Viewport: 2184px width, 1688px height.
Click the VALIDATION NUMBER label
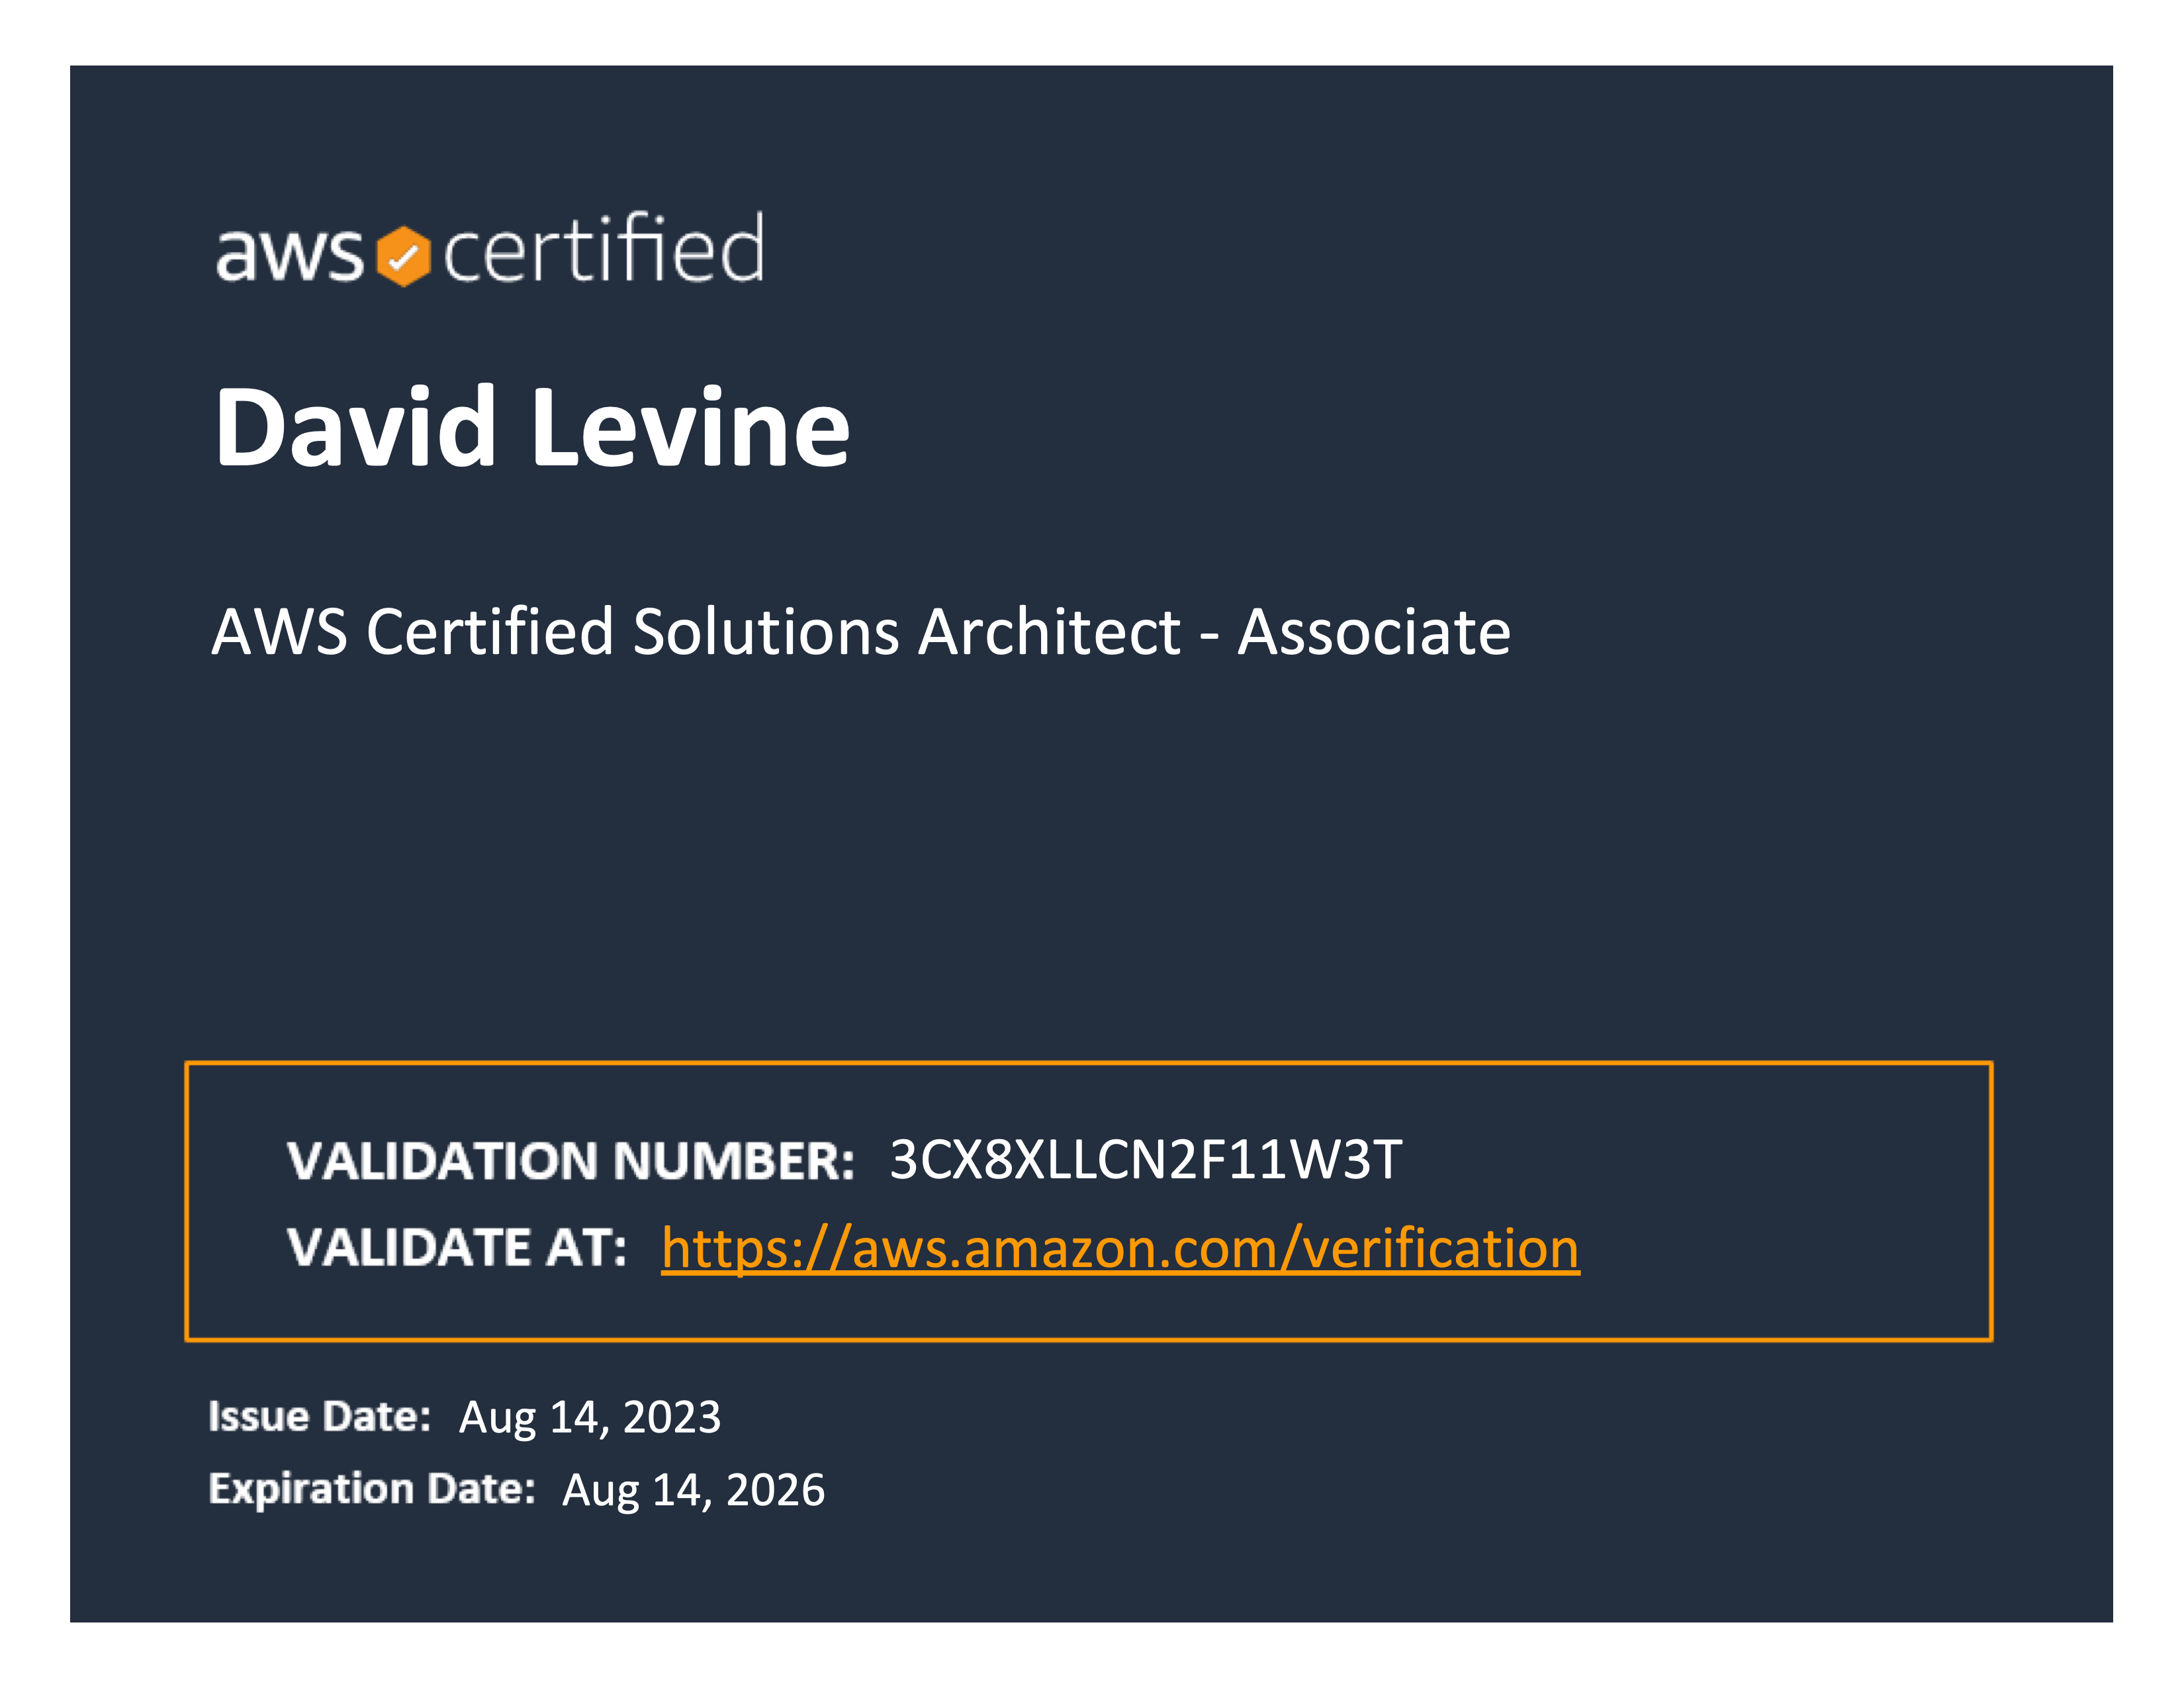571,1161
